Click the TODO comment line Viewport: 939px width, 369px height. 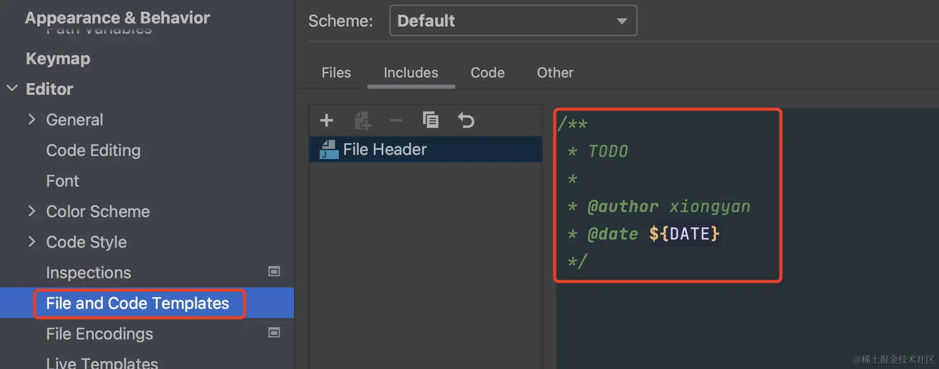(x=598, y=151)
